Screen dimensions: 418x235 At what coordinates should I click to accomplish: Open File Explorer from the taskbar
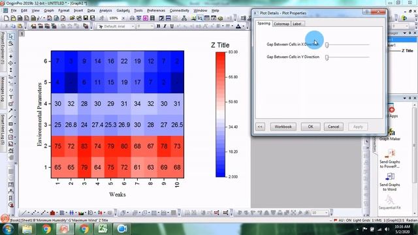27,229
